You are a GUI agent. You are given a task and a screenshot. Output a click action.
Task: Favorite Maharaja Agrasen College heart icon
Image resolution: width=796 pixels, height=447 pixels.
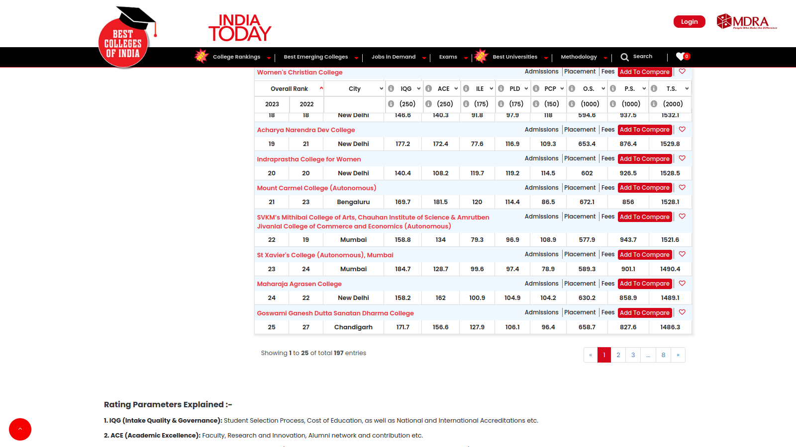point(682,283)
